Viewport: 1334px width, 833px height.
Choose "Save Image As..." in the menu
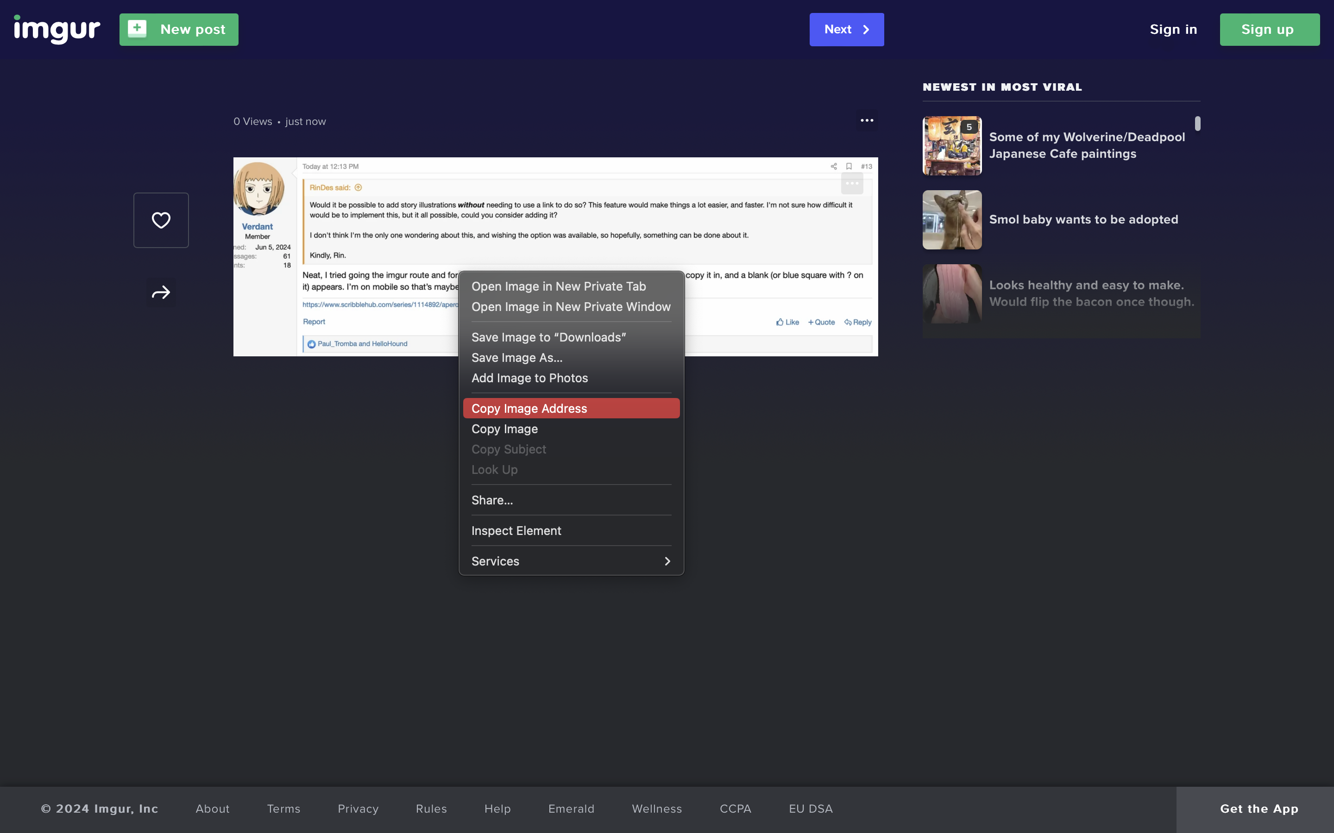pyautogui.click(x=516, y=357)
